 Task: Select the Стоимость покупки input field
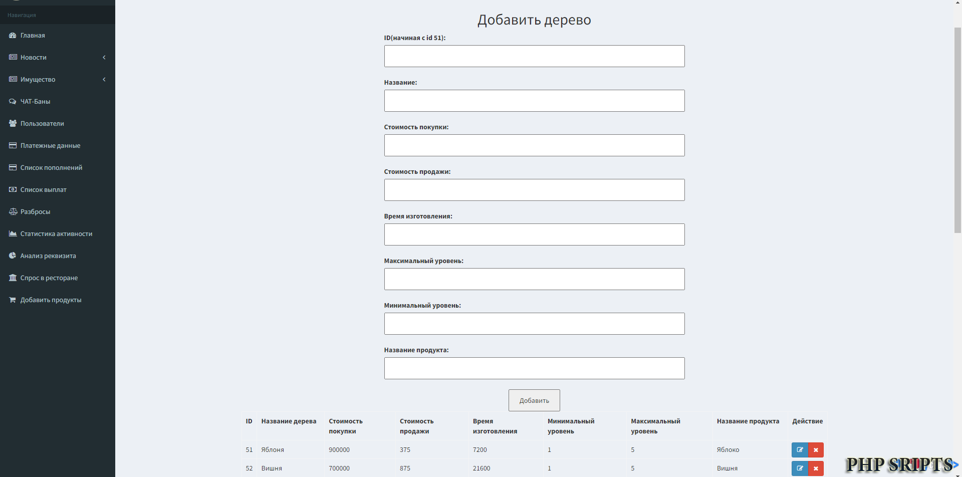click(x=534, y=145)
